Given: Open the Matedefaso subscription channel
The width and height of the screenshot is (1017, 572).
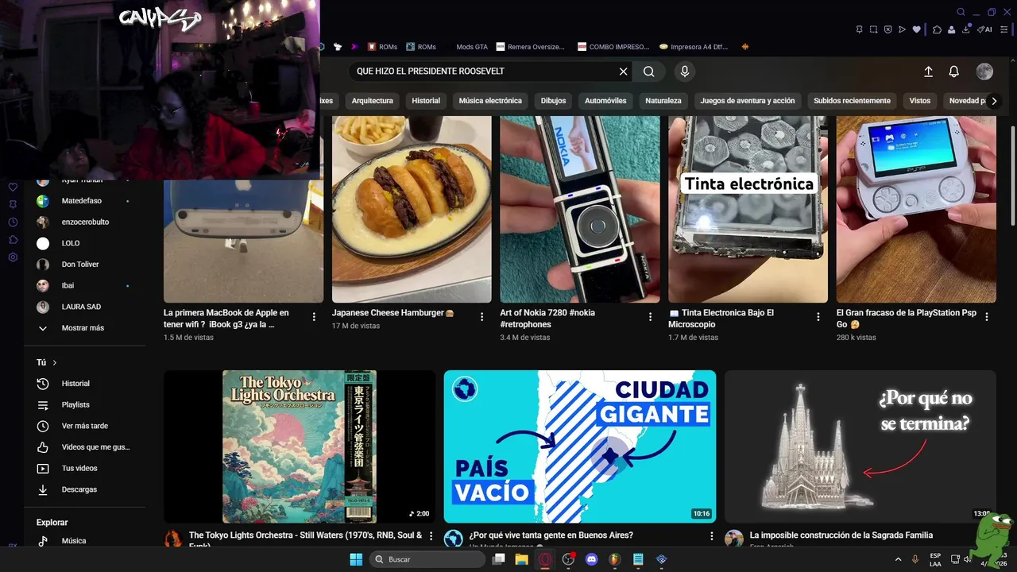Looking at the screenshot, I should (x=85, y=201).
